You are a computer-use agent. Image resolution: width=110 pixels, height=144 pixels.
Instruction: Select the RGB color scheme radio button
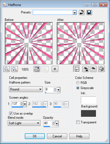click(78, 83)
